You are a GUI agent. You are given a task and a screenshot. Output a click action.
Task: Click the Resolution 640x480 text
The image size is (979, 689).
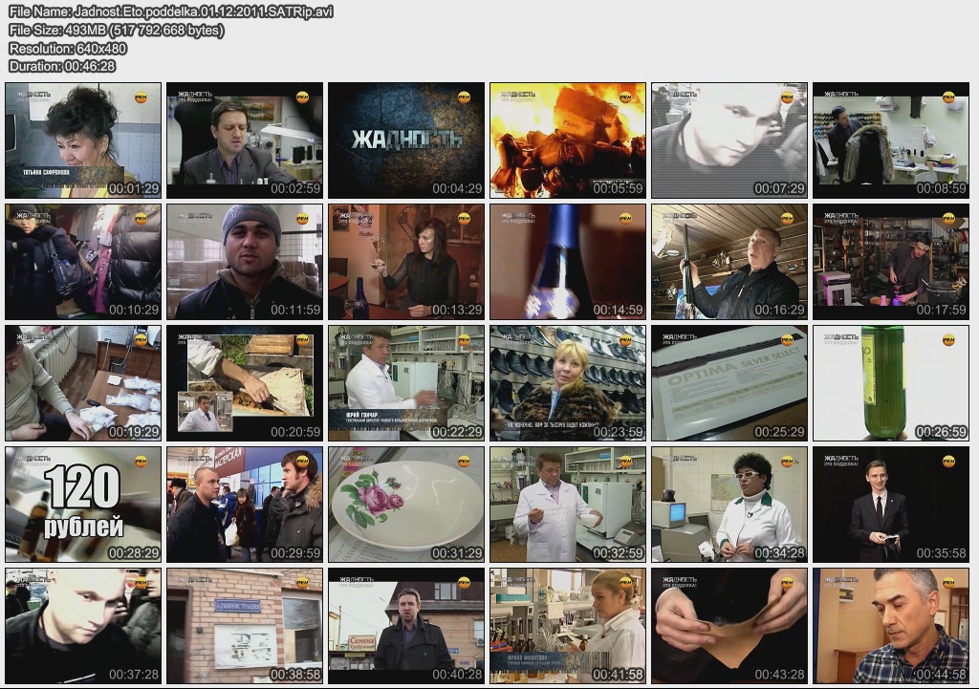click(68, 48)
